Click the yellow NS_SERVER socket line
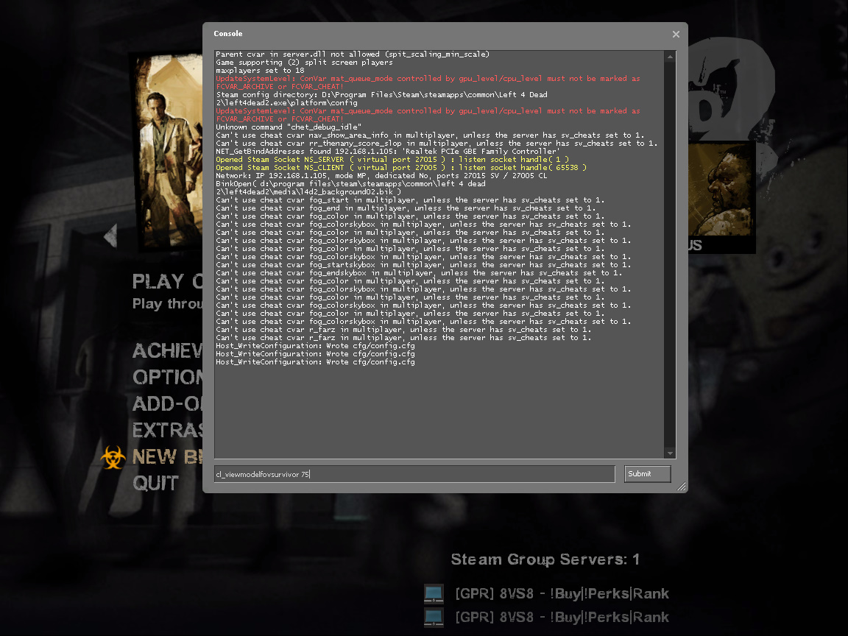 (392, 160)
